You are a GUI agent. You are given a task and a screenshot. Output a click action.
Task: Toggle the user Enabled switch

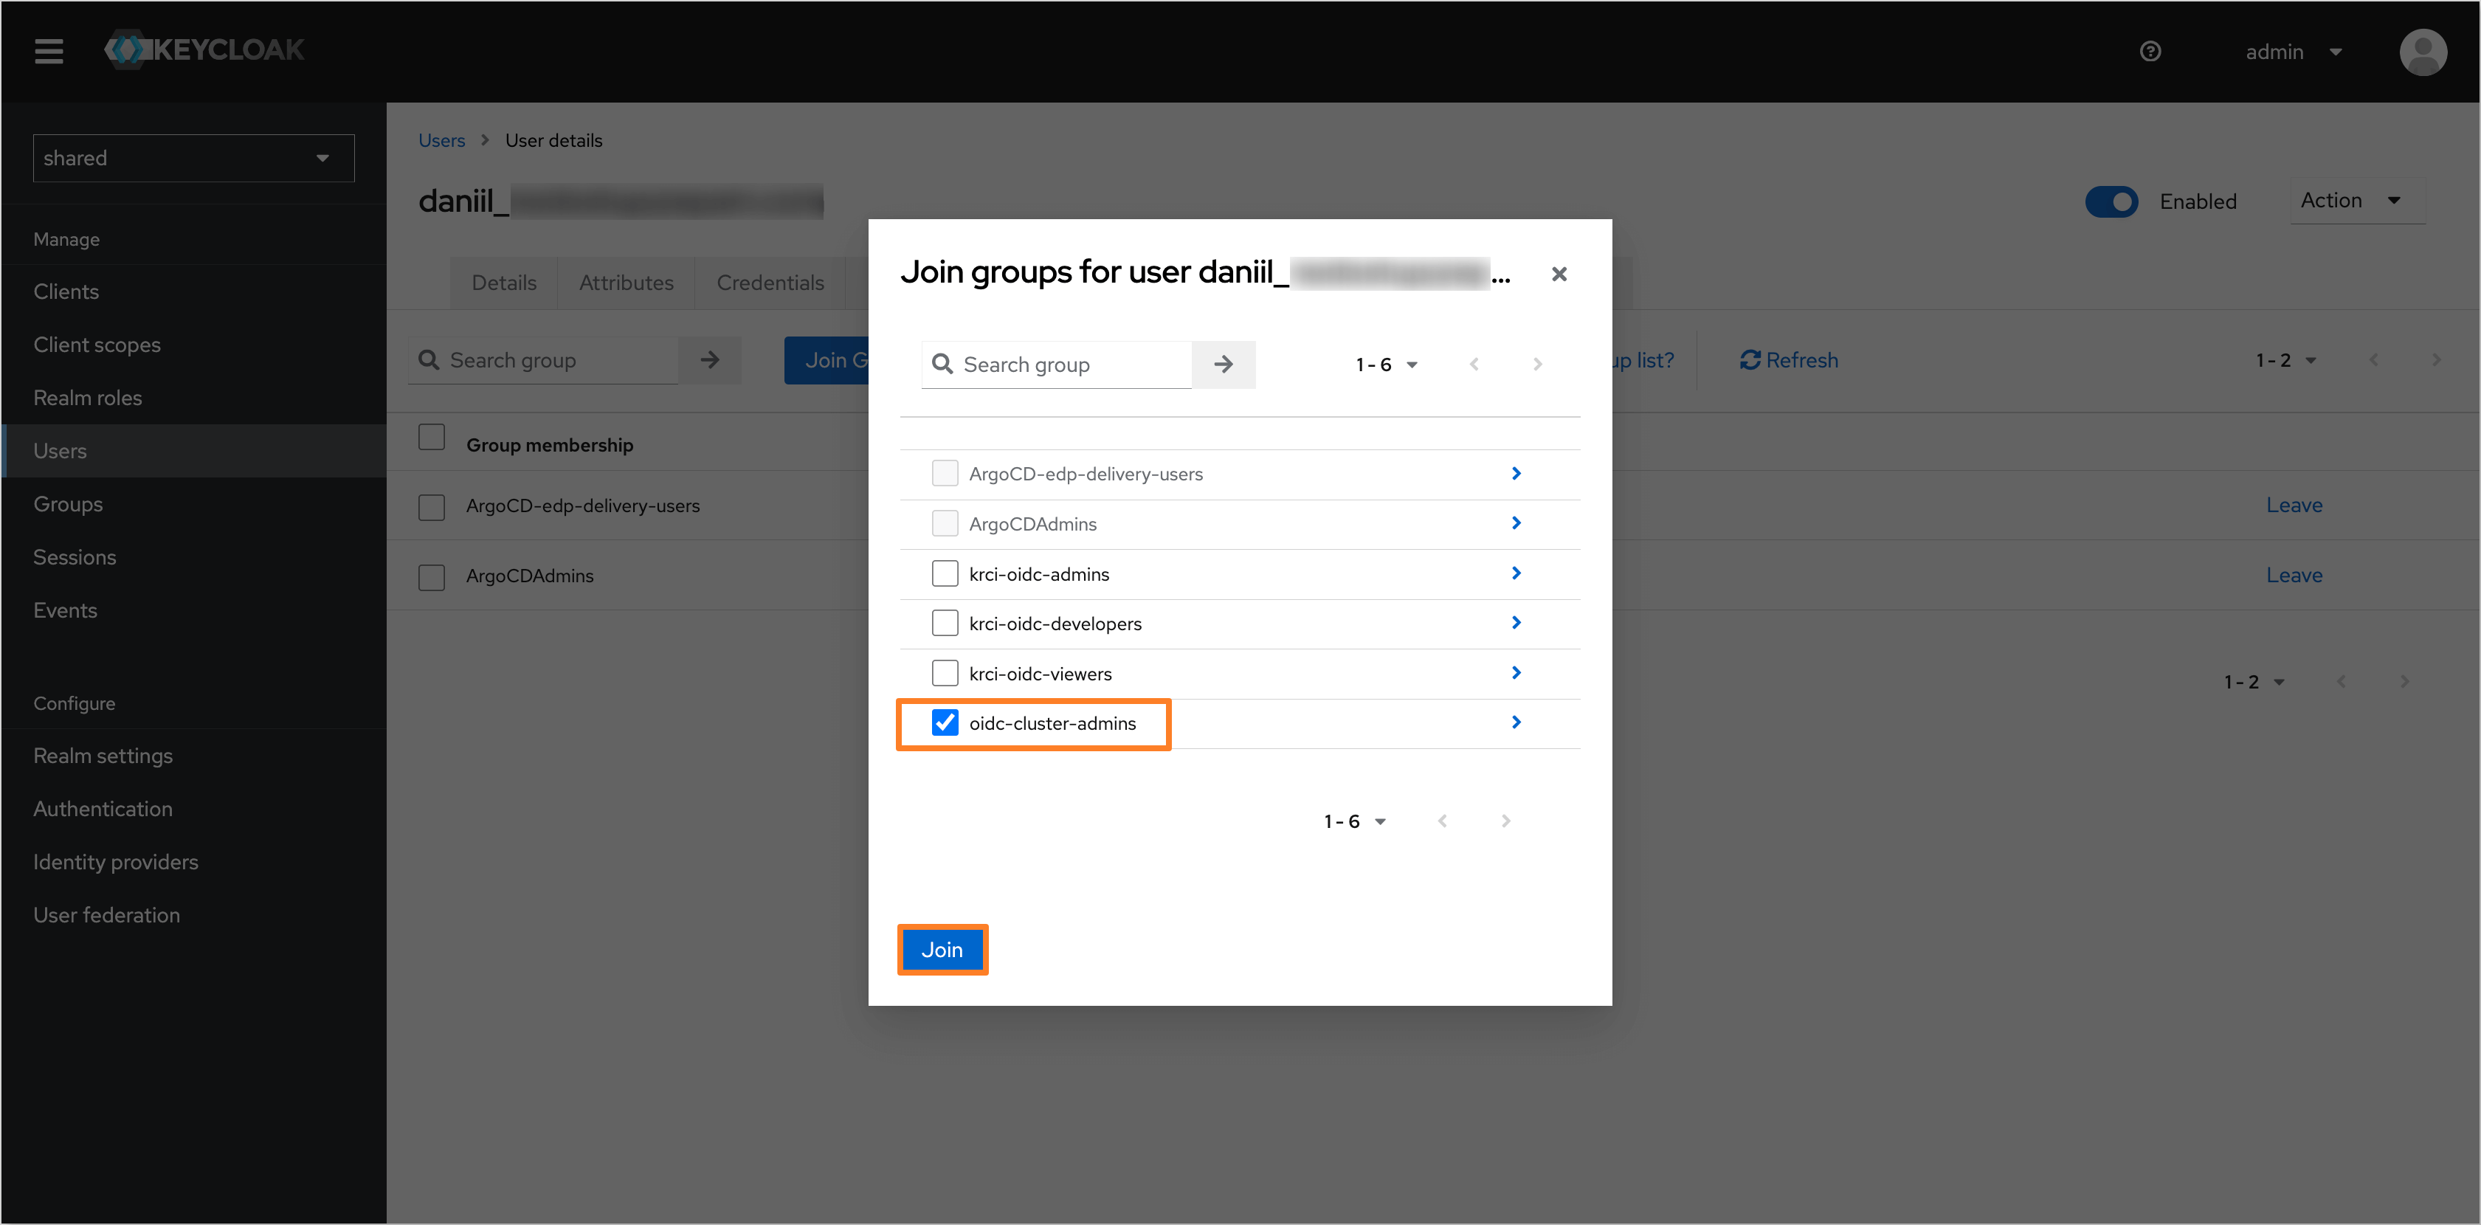pos(2112,199)
